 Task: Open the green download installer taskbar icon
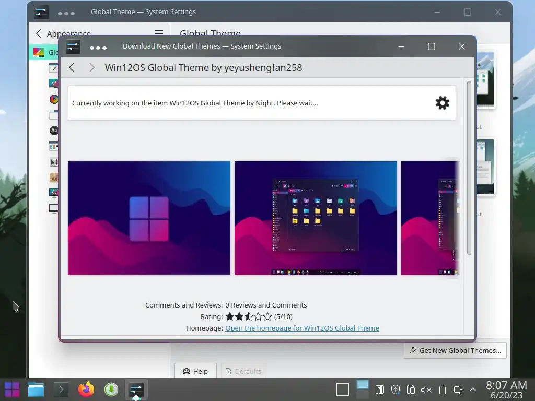111,390
